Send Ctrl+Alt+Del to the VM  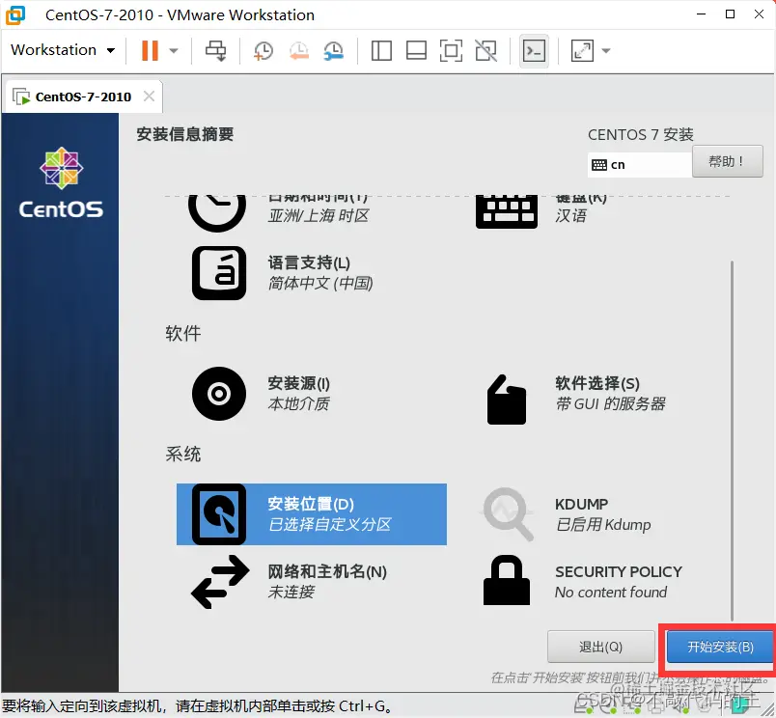coord(216,51)
